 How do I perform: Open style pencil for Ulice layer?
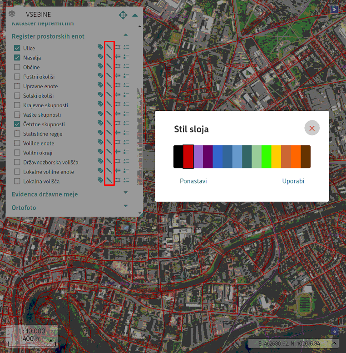point(109,47)
